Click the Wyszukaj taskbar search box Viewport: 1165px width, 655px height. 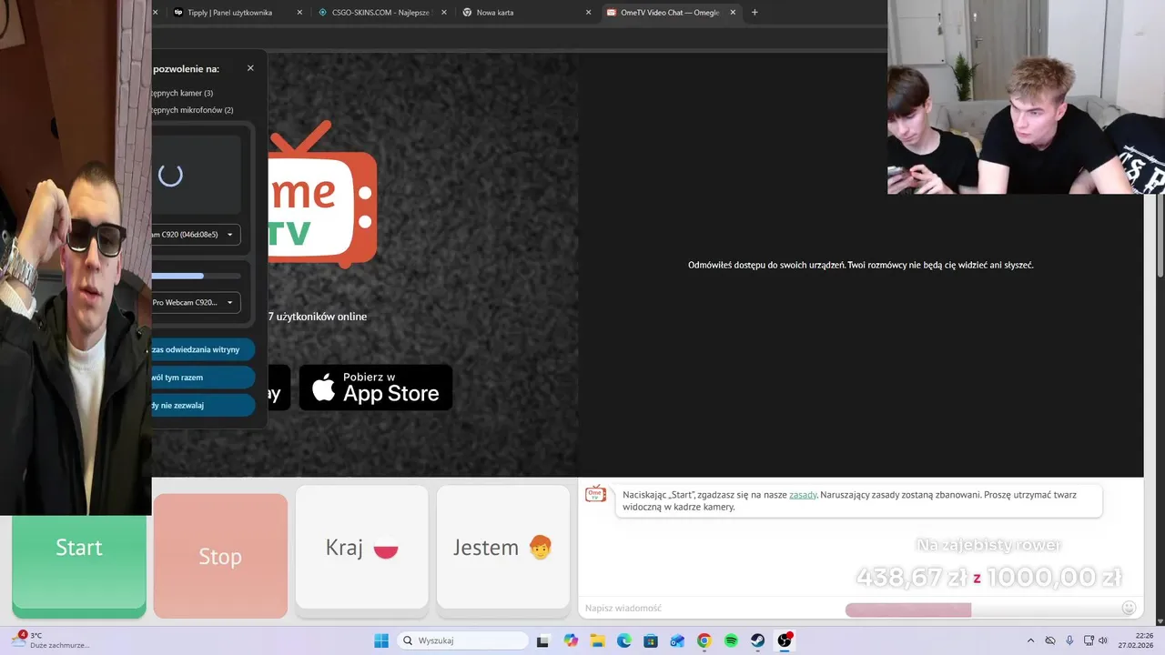(461, 640)
